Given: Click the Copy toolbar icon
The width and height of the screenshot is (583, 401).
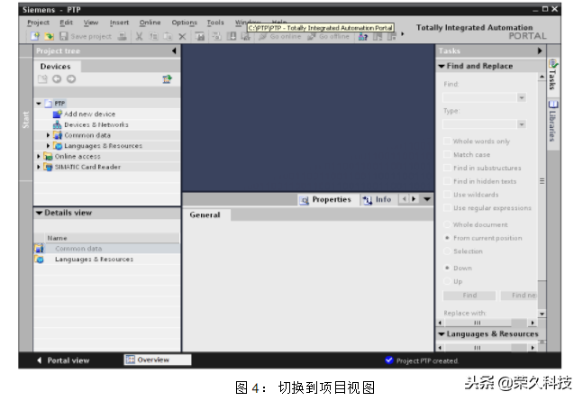Looking at the screenshot, I should (153, 36).
